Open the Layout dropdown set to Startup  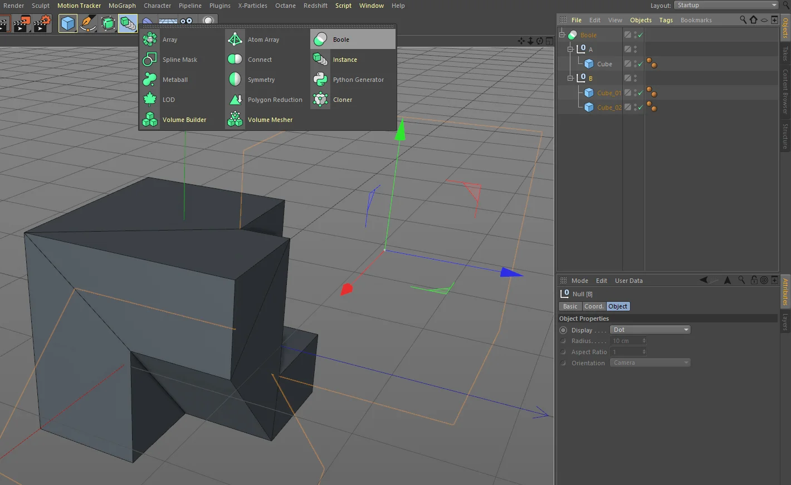[x=726, y=5]
